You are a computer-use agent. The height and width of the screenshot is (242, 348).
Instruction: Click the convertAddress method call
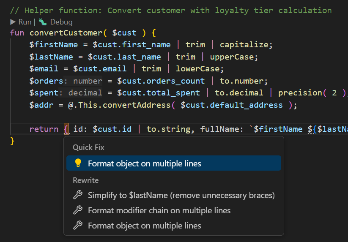coord(137,105)
